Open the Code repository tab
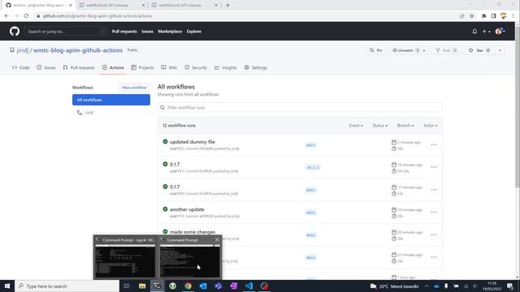The height and width of the screenshot is (292, 520). pos(20,67)
